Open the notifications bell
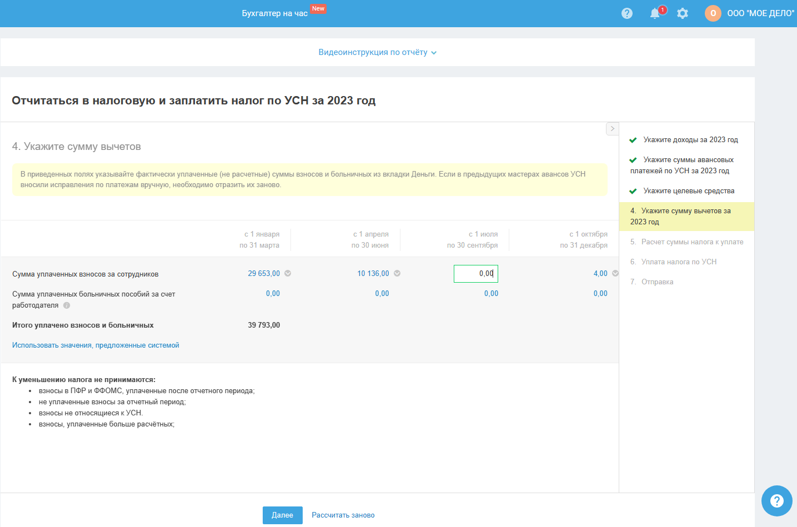This screenshot has width=797, height=527. pyautogui.click(x=655, y=13)
